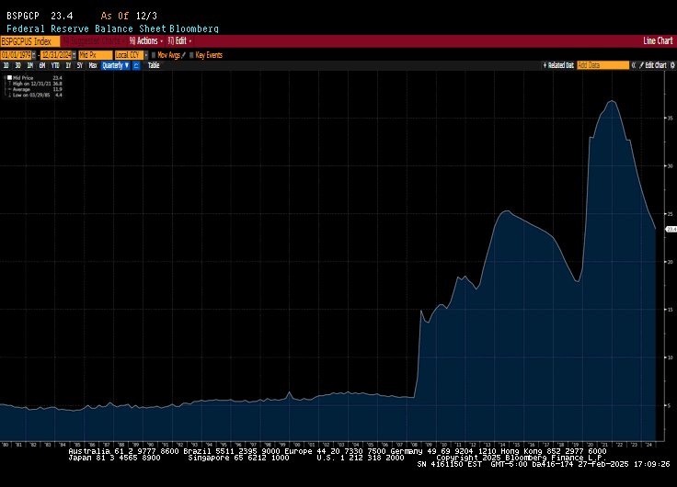
Task: Select the 1M time range
Action: (29, 65)
